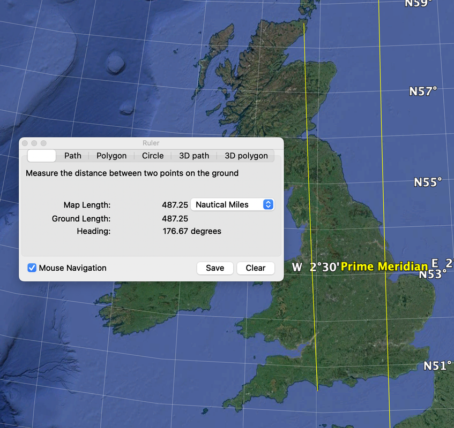
Task: Click the N55° latitude label
Action: point(428,182)
